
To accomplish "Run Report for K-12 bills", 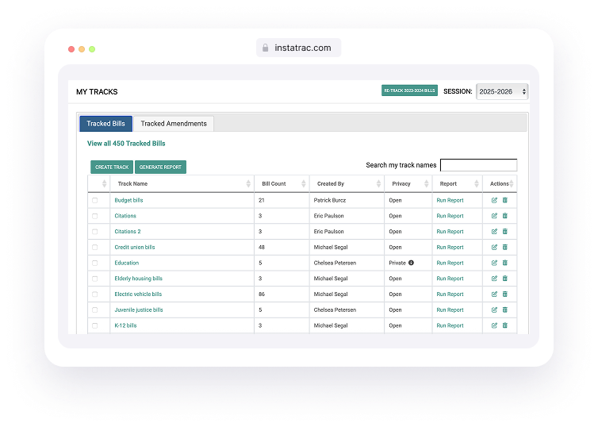I will pos(450,325).
